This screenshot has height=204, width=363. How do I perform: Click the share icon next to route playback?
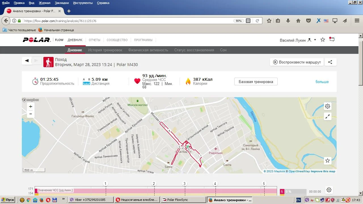coord(330,62)
